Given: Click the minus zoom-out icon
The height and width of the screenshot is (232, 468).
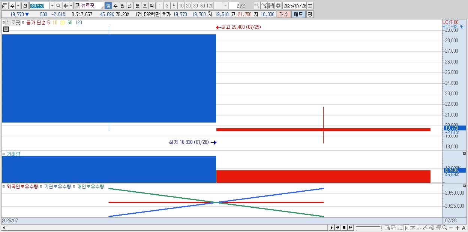Looking at the screenshot, I should pyautogui.click(x=451, y=228).
